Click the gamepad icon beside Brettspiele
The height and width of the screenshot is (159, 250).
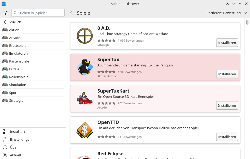(x=5, y=46)
